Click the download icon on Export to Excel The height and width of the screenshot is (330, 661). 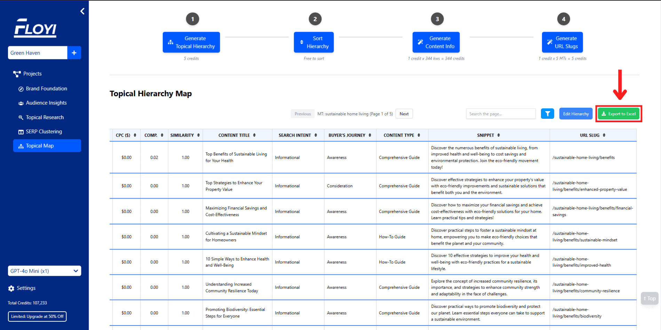(x=604, y=114)
